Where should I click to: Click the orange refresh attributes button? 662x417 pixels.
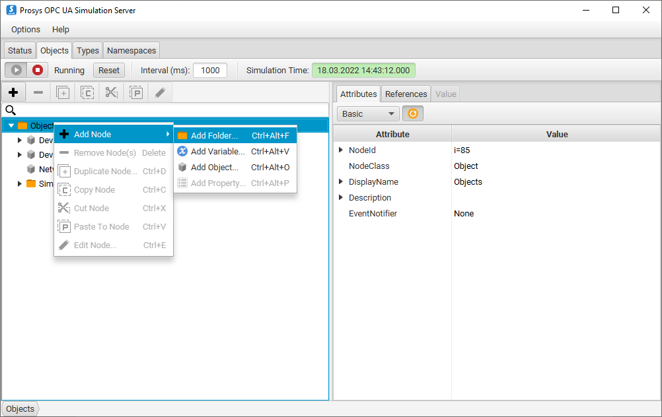[x=412, y=113]
